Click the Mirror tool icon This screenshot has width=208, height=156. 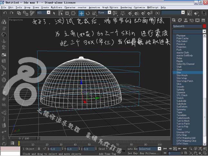coord(190,13)
